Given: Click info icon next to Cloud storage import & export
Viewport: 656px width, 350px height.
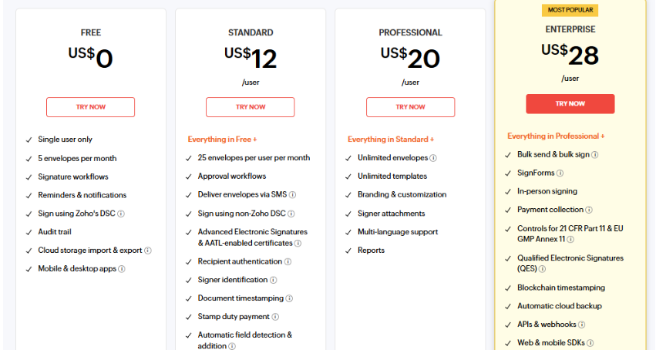Looking at the screenshot, I should coord(148,251).
